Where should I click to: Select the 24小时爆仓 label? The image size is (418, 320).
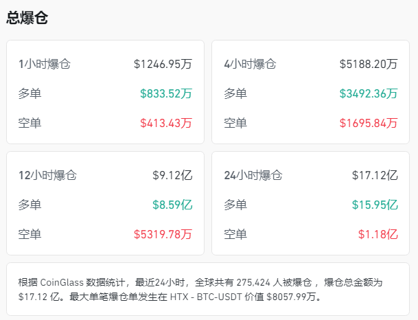253,175
